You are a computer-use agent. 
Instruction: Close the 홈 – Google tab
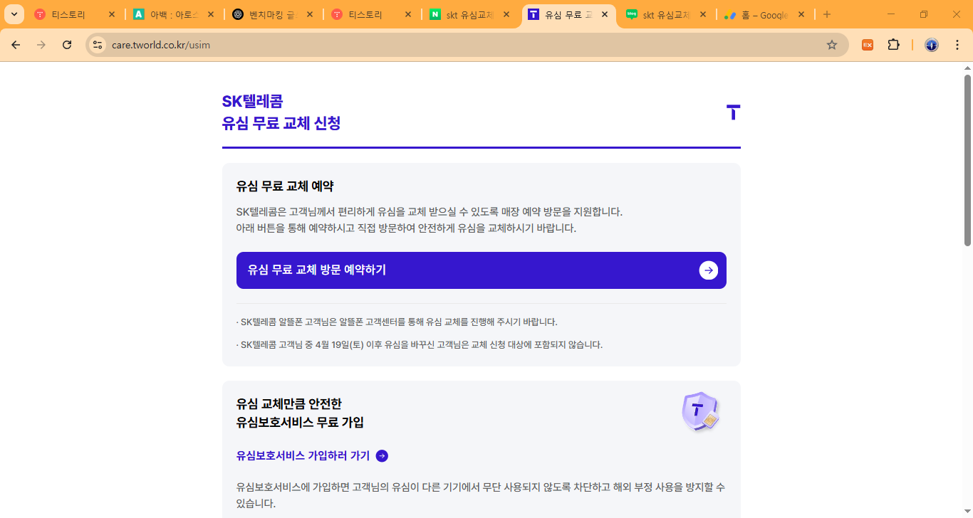pyautogui.click(x=801, y=14)
